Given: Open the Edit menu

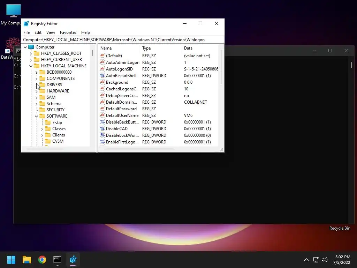Looking at the screenshot, I should 38,32.
